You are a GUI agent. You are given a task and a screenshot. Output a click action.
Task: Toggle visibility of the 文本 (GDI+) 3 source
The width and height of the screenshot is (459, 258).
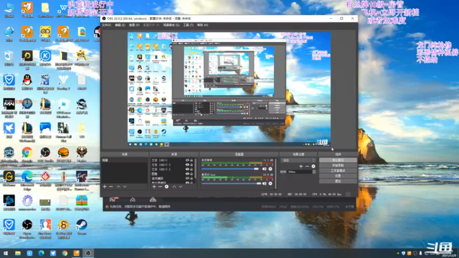tap(188, 165)
